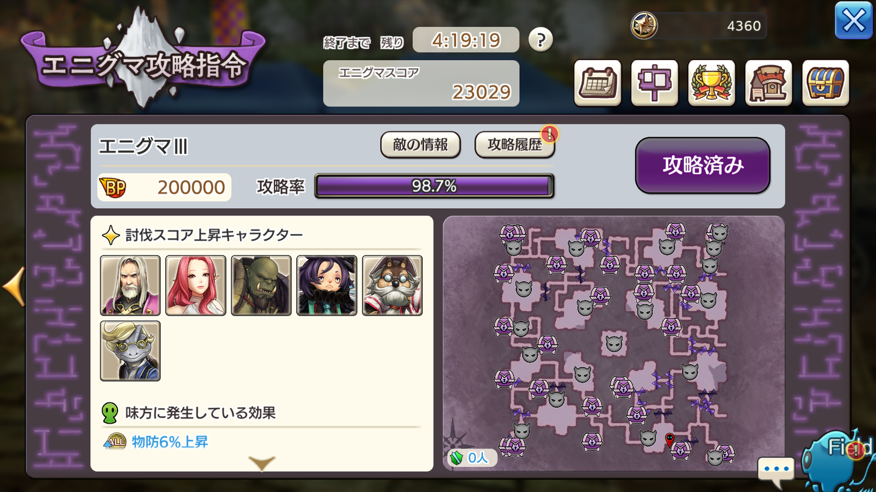
Task: Open the signpost icon
Action: tap(655, 83)
